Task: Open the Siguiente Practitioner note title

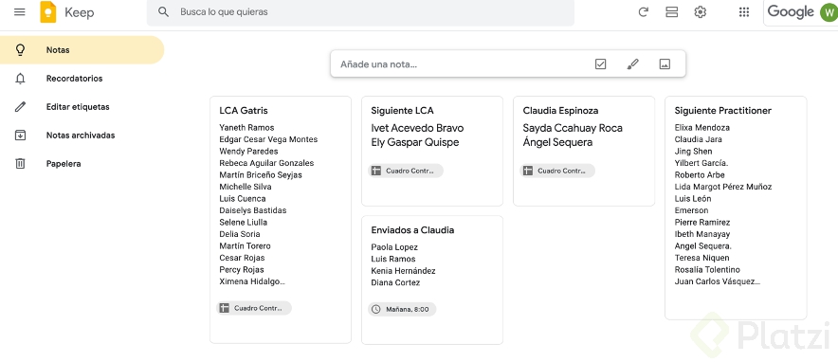Action: click(x=722, y=111)
